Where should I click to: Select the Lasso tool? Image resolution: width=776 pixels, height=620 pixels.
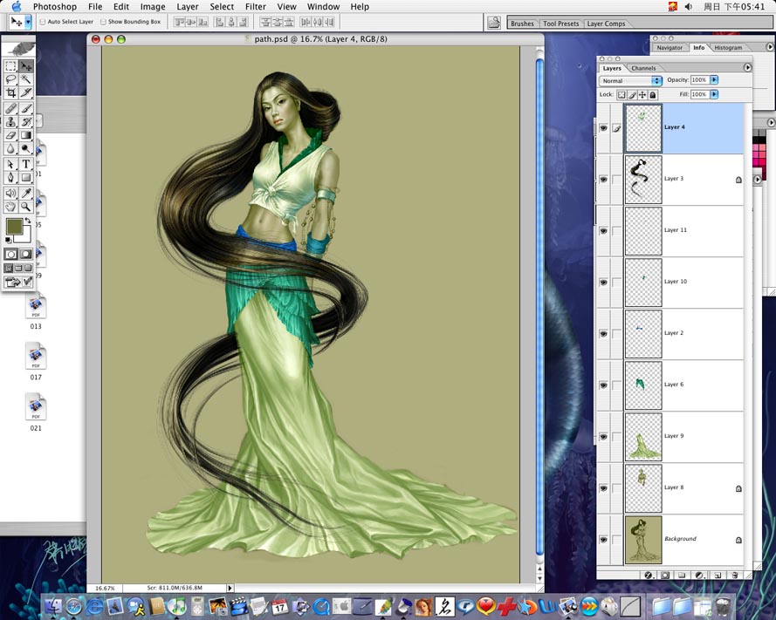tap(10, 79)
